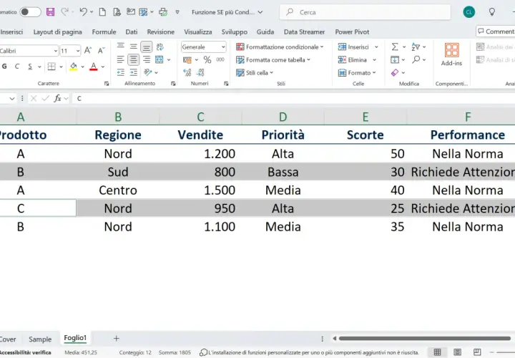
Task: Toggle bottom vertical alignment
Action: pos(147,47)
